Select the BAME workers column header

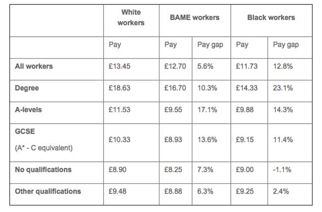click(195, 17)
